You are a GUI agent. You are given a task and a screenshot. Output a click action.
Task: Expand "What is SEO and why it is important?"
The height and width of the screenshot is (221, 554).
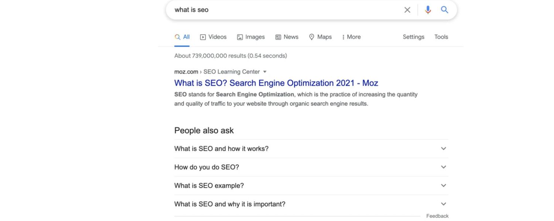(443, 204)
